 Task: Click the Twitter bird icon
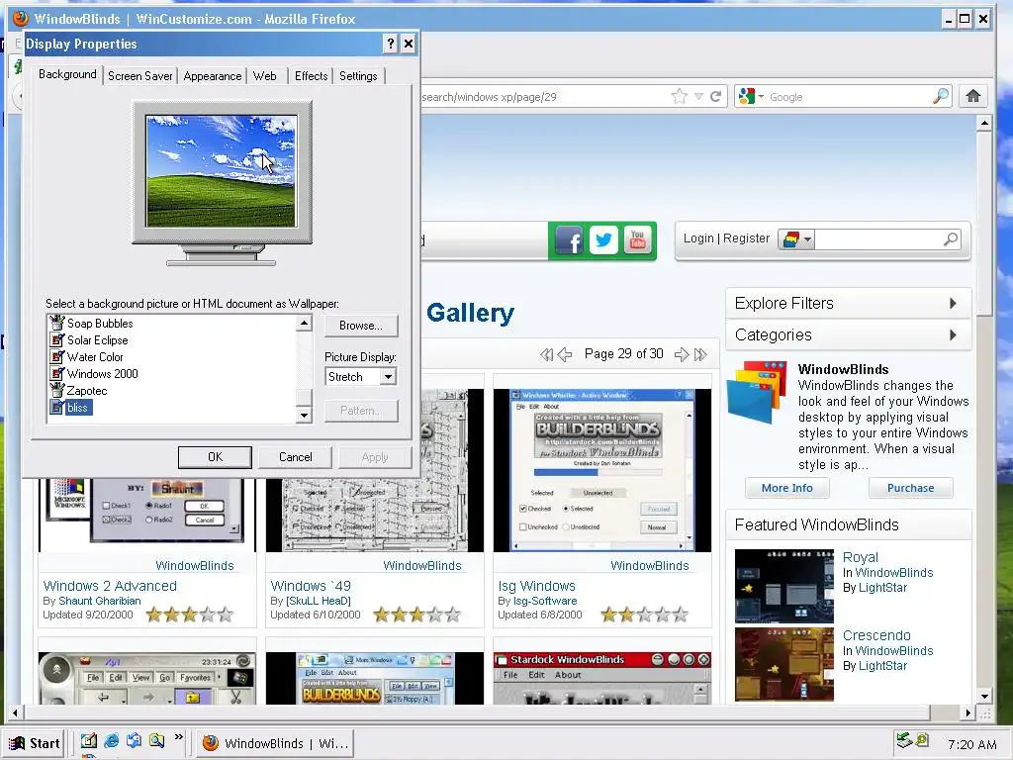coord(603,240)
